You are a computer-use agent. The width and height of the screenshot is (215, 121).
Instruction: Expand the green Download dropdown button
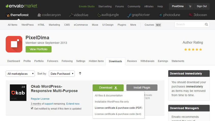pos(108,88)
